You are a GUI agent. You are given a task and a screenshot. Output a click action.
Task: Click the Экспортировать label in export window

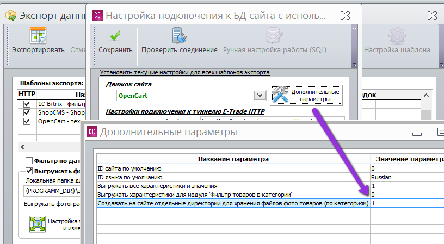click(x=38, y=50)
